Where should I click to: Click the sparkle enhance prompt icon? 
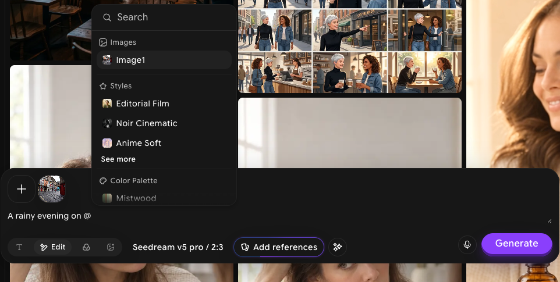coord(338,247)
